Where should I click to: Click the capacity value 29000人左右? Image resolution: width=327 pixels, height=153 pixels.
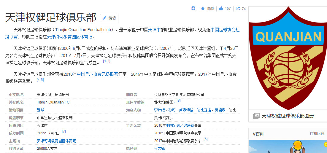(x=47, y=149)
